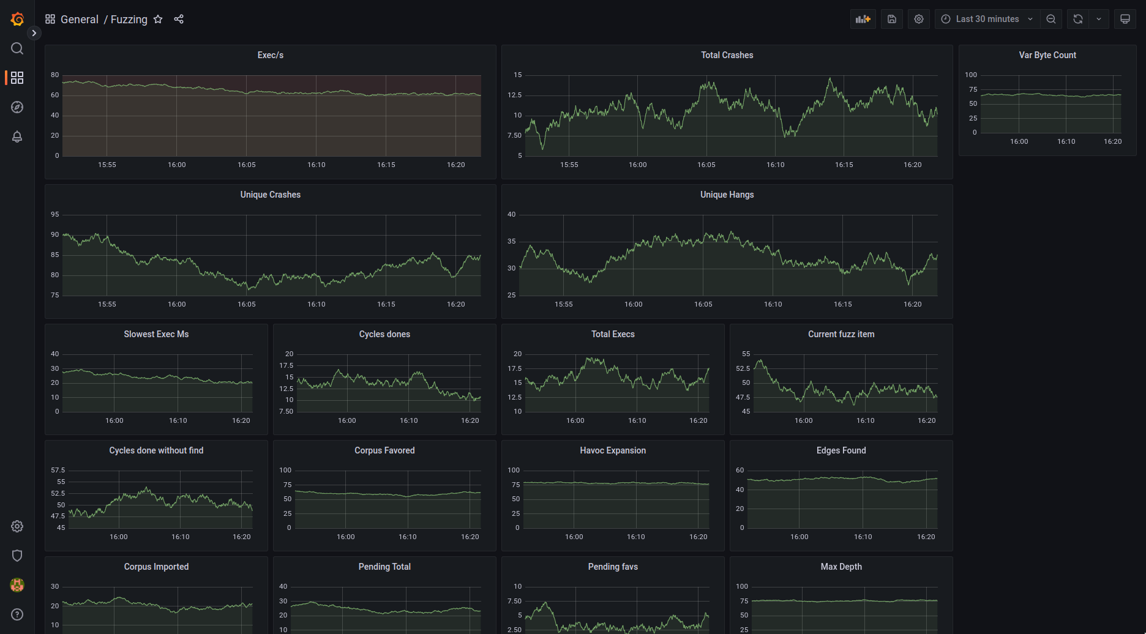
Task: Open the Current fuzz item panel menu
Action: coord(841,334)
